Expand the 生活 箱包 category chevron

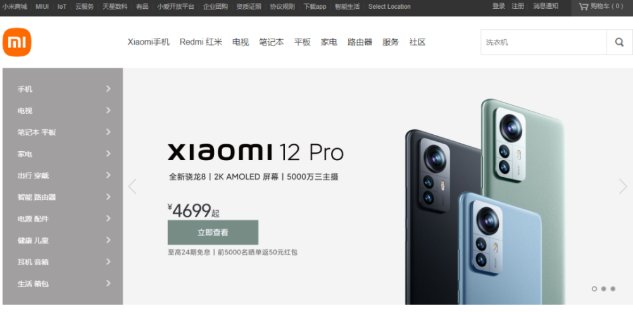tap(108, 284)
